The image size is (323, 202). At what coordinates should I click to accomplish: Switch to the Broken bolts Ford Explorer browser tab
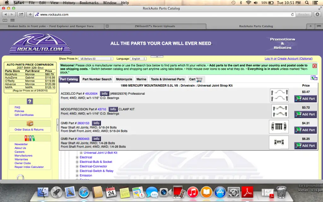tap(52, 26)
